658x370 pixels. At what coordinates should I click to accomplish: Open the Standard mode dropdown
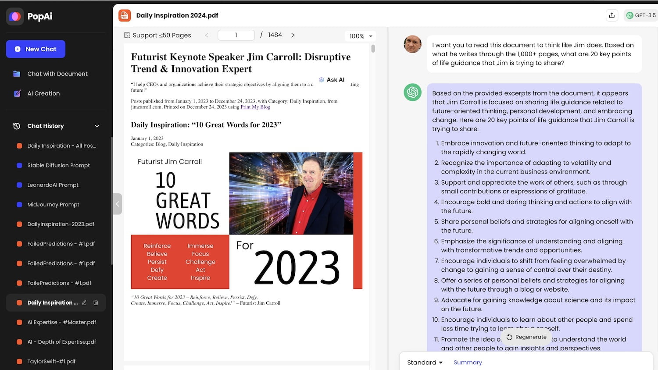(x=425, y=363)
